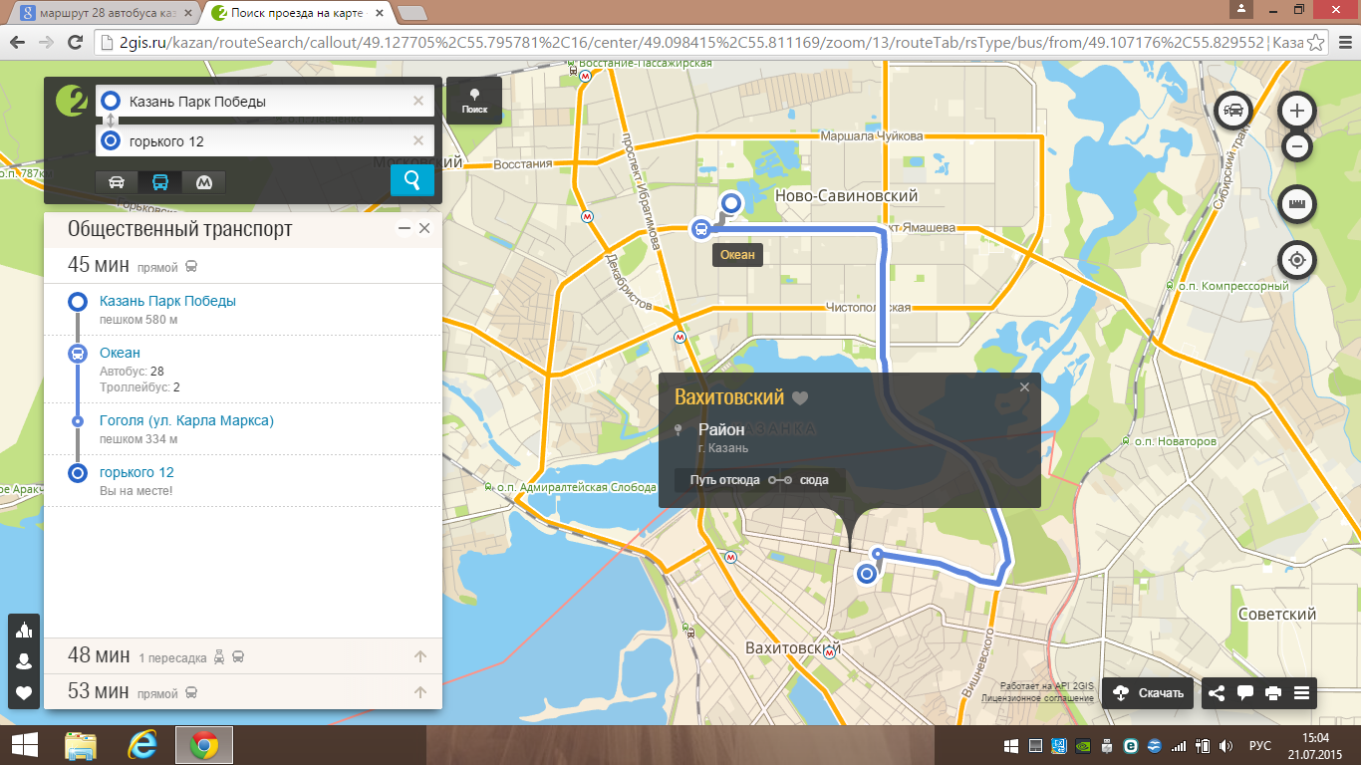Minimize the Общественный транспорт panel
The width and height of the screenshot is (1361, 765).
pyautogui.click(x=405, y=228)
